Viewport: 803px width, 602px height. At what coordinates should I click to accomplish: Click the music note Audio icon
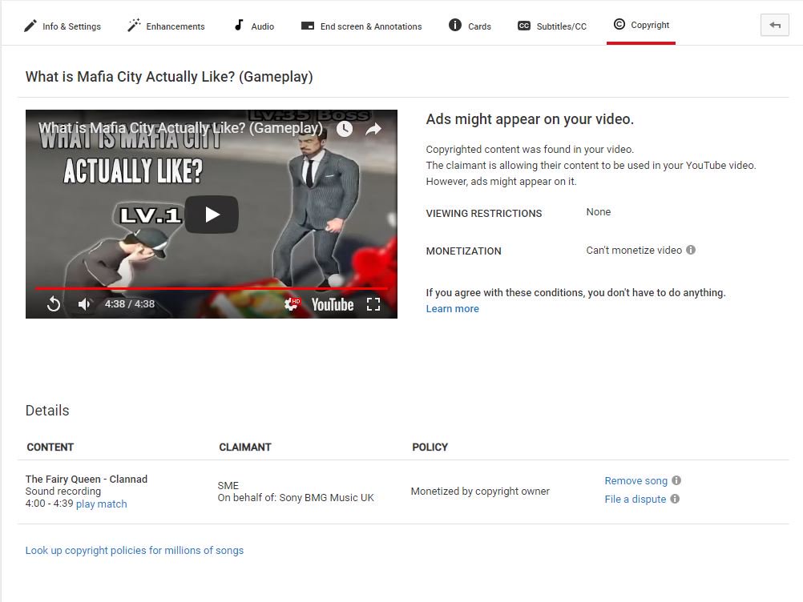[239, 25]
